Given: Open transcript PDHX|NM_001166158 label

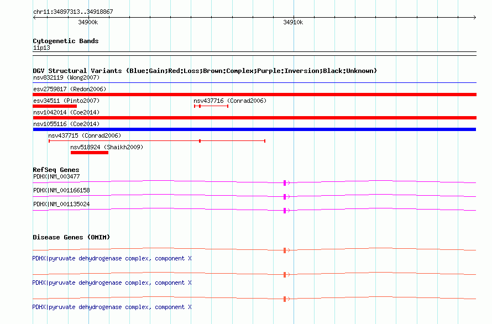Looking at the screenshot, I should click(61, 190).
